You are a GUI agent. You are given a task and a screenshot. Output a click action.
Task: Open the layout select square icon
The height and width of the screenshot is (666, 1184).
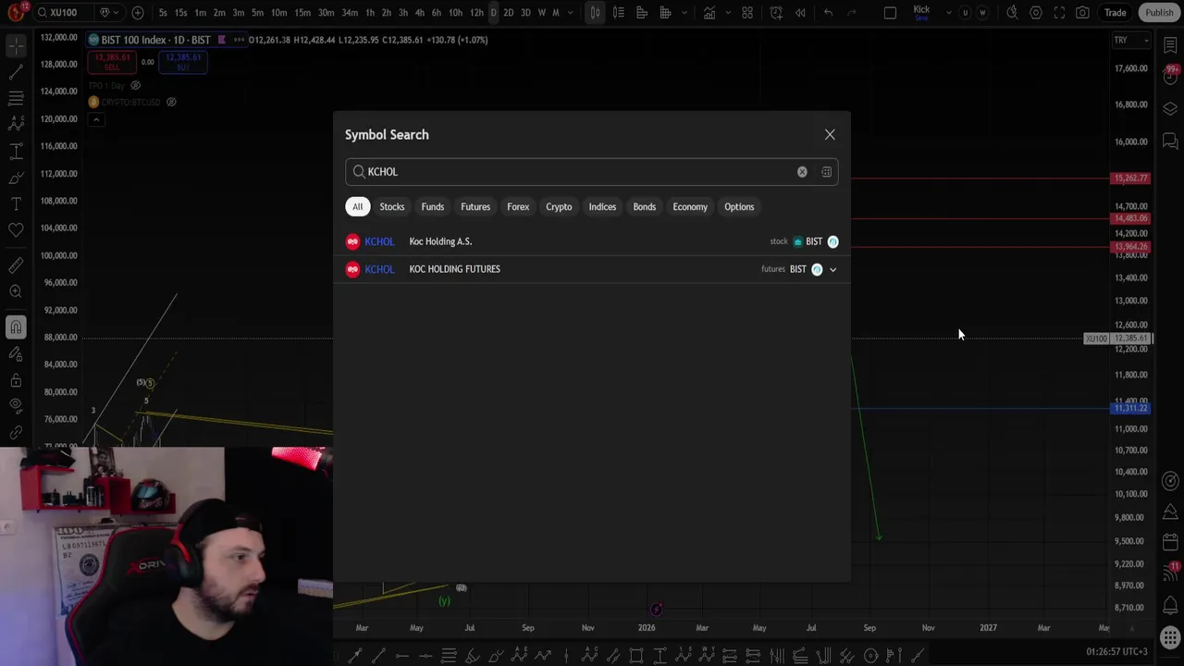pos(890,13)
